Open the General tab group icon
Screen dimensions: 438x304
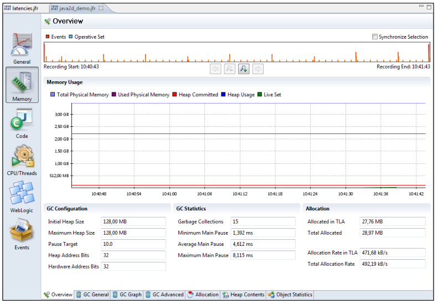coord(22,47)
